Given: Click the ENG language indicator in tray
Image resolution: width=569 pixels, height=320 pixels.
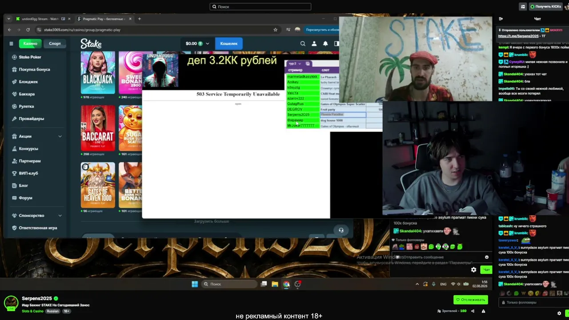Looking at the screenshot, I should click(x=443, y=284).
